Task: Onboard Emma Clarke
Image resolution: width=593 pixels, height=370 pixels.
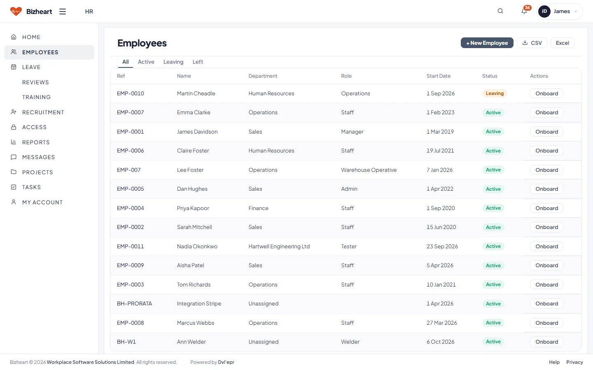Action: click(546, 112)
